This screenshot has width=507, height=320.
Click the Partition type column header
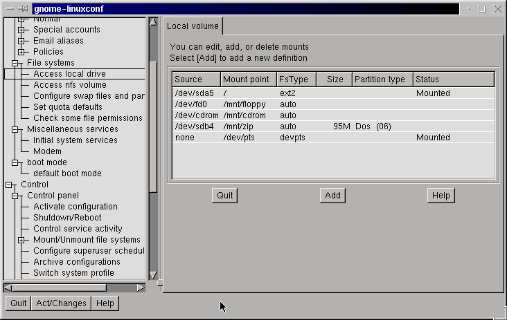[x=382, y=79]
